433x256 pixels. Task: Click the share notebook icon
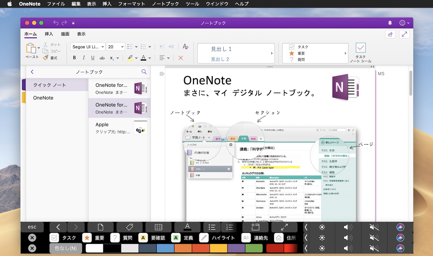(x=390, y=34)
